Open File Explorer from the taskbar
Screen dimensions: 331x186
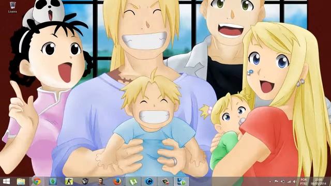pyautogui.click(x=21, y=181)
